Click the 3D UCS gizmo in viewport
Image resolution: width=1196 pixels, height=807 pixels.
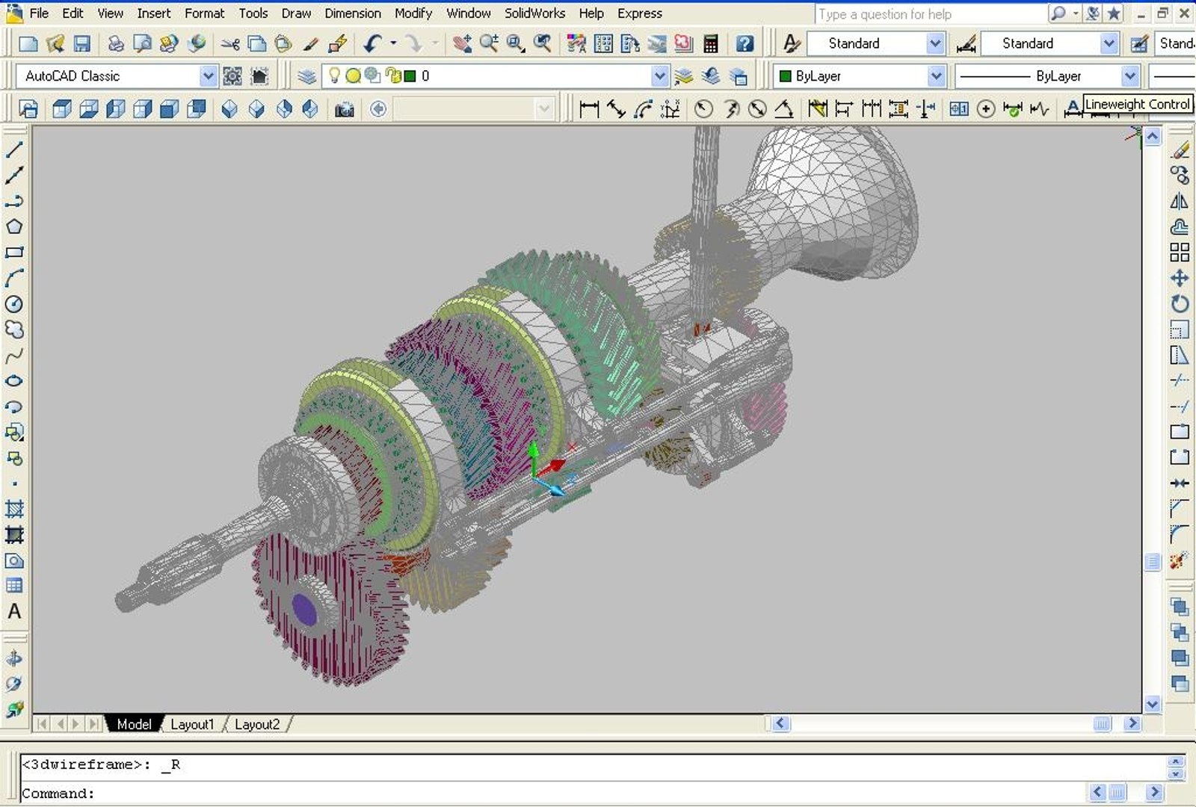coord(548,469)
